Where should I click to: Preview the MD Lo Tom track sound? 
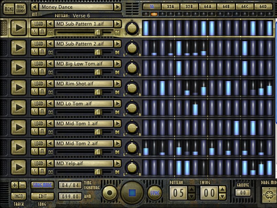click(x=19, y=108)
